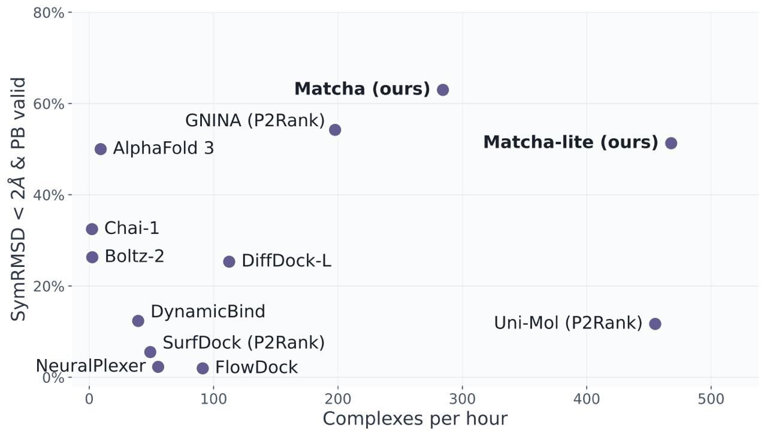
Task: Click the 300 x-axis tick label
Action: pyautogui.click(x=462, y=397)
